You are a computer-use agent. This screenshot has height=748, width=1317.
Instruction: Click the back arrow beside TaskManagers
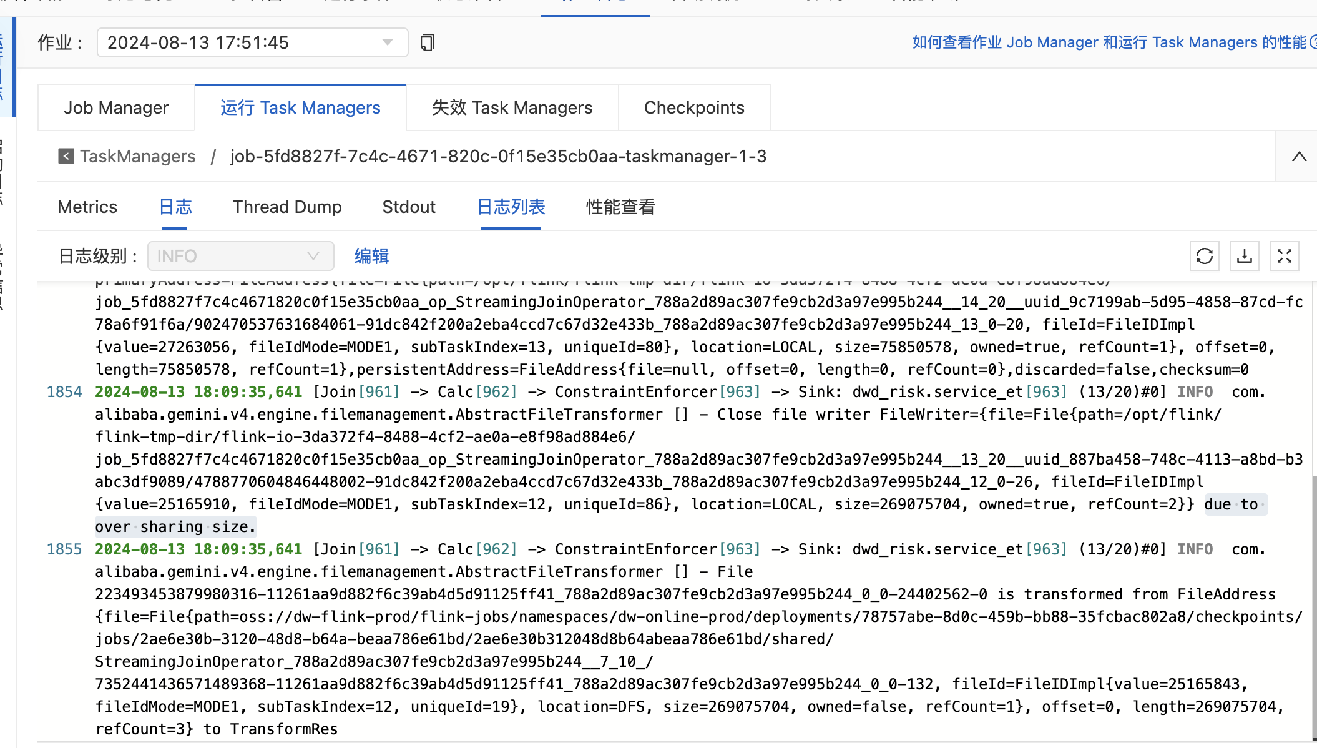point(66,156)
